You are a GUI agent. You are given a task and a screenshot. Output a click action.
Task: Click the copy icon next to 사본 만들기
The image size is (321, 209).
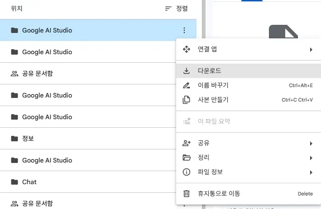click(x=186, y=100)
